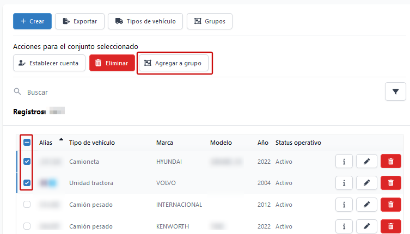
Task: Open the Grupos section
Action: point(210,21)
